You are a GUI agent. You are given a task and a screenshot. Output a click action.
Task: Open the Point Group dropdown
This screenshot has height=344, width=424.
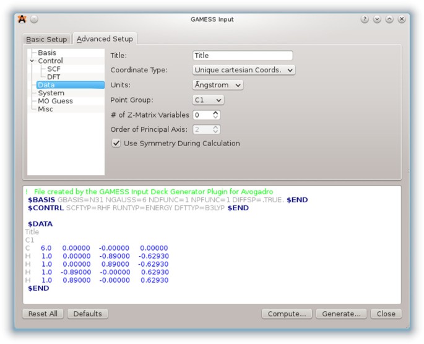point(208,100)
